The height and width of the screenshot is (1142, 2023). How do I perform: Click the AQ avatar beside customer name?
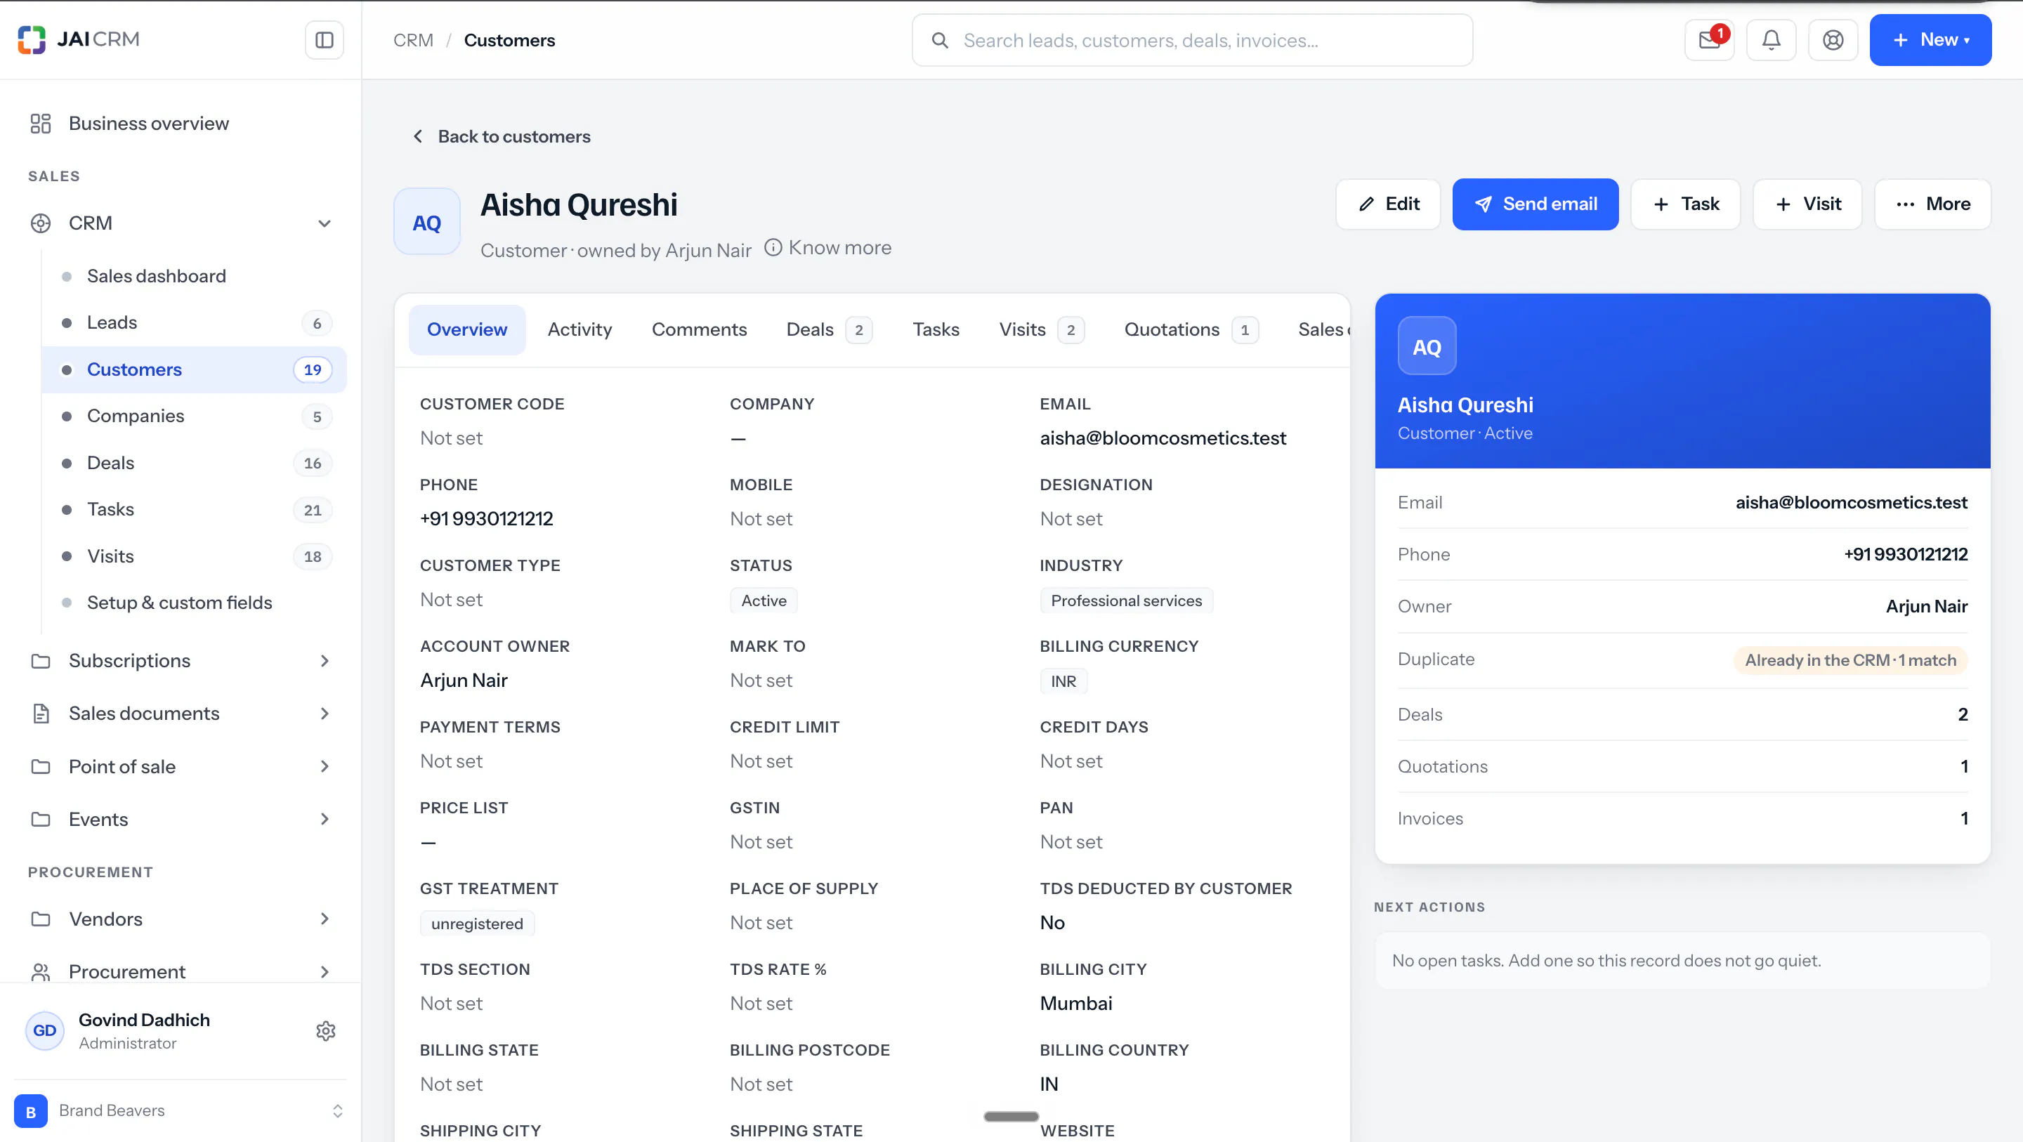point(426,222)
